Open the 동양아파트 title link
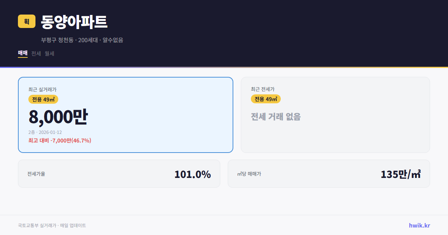Image resolution: width=448 pixels, height=235 pixels. point(74,22)
